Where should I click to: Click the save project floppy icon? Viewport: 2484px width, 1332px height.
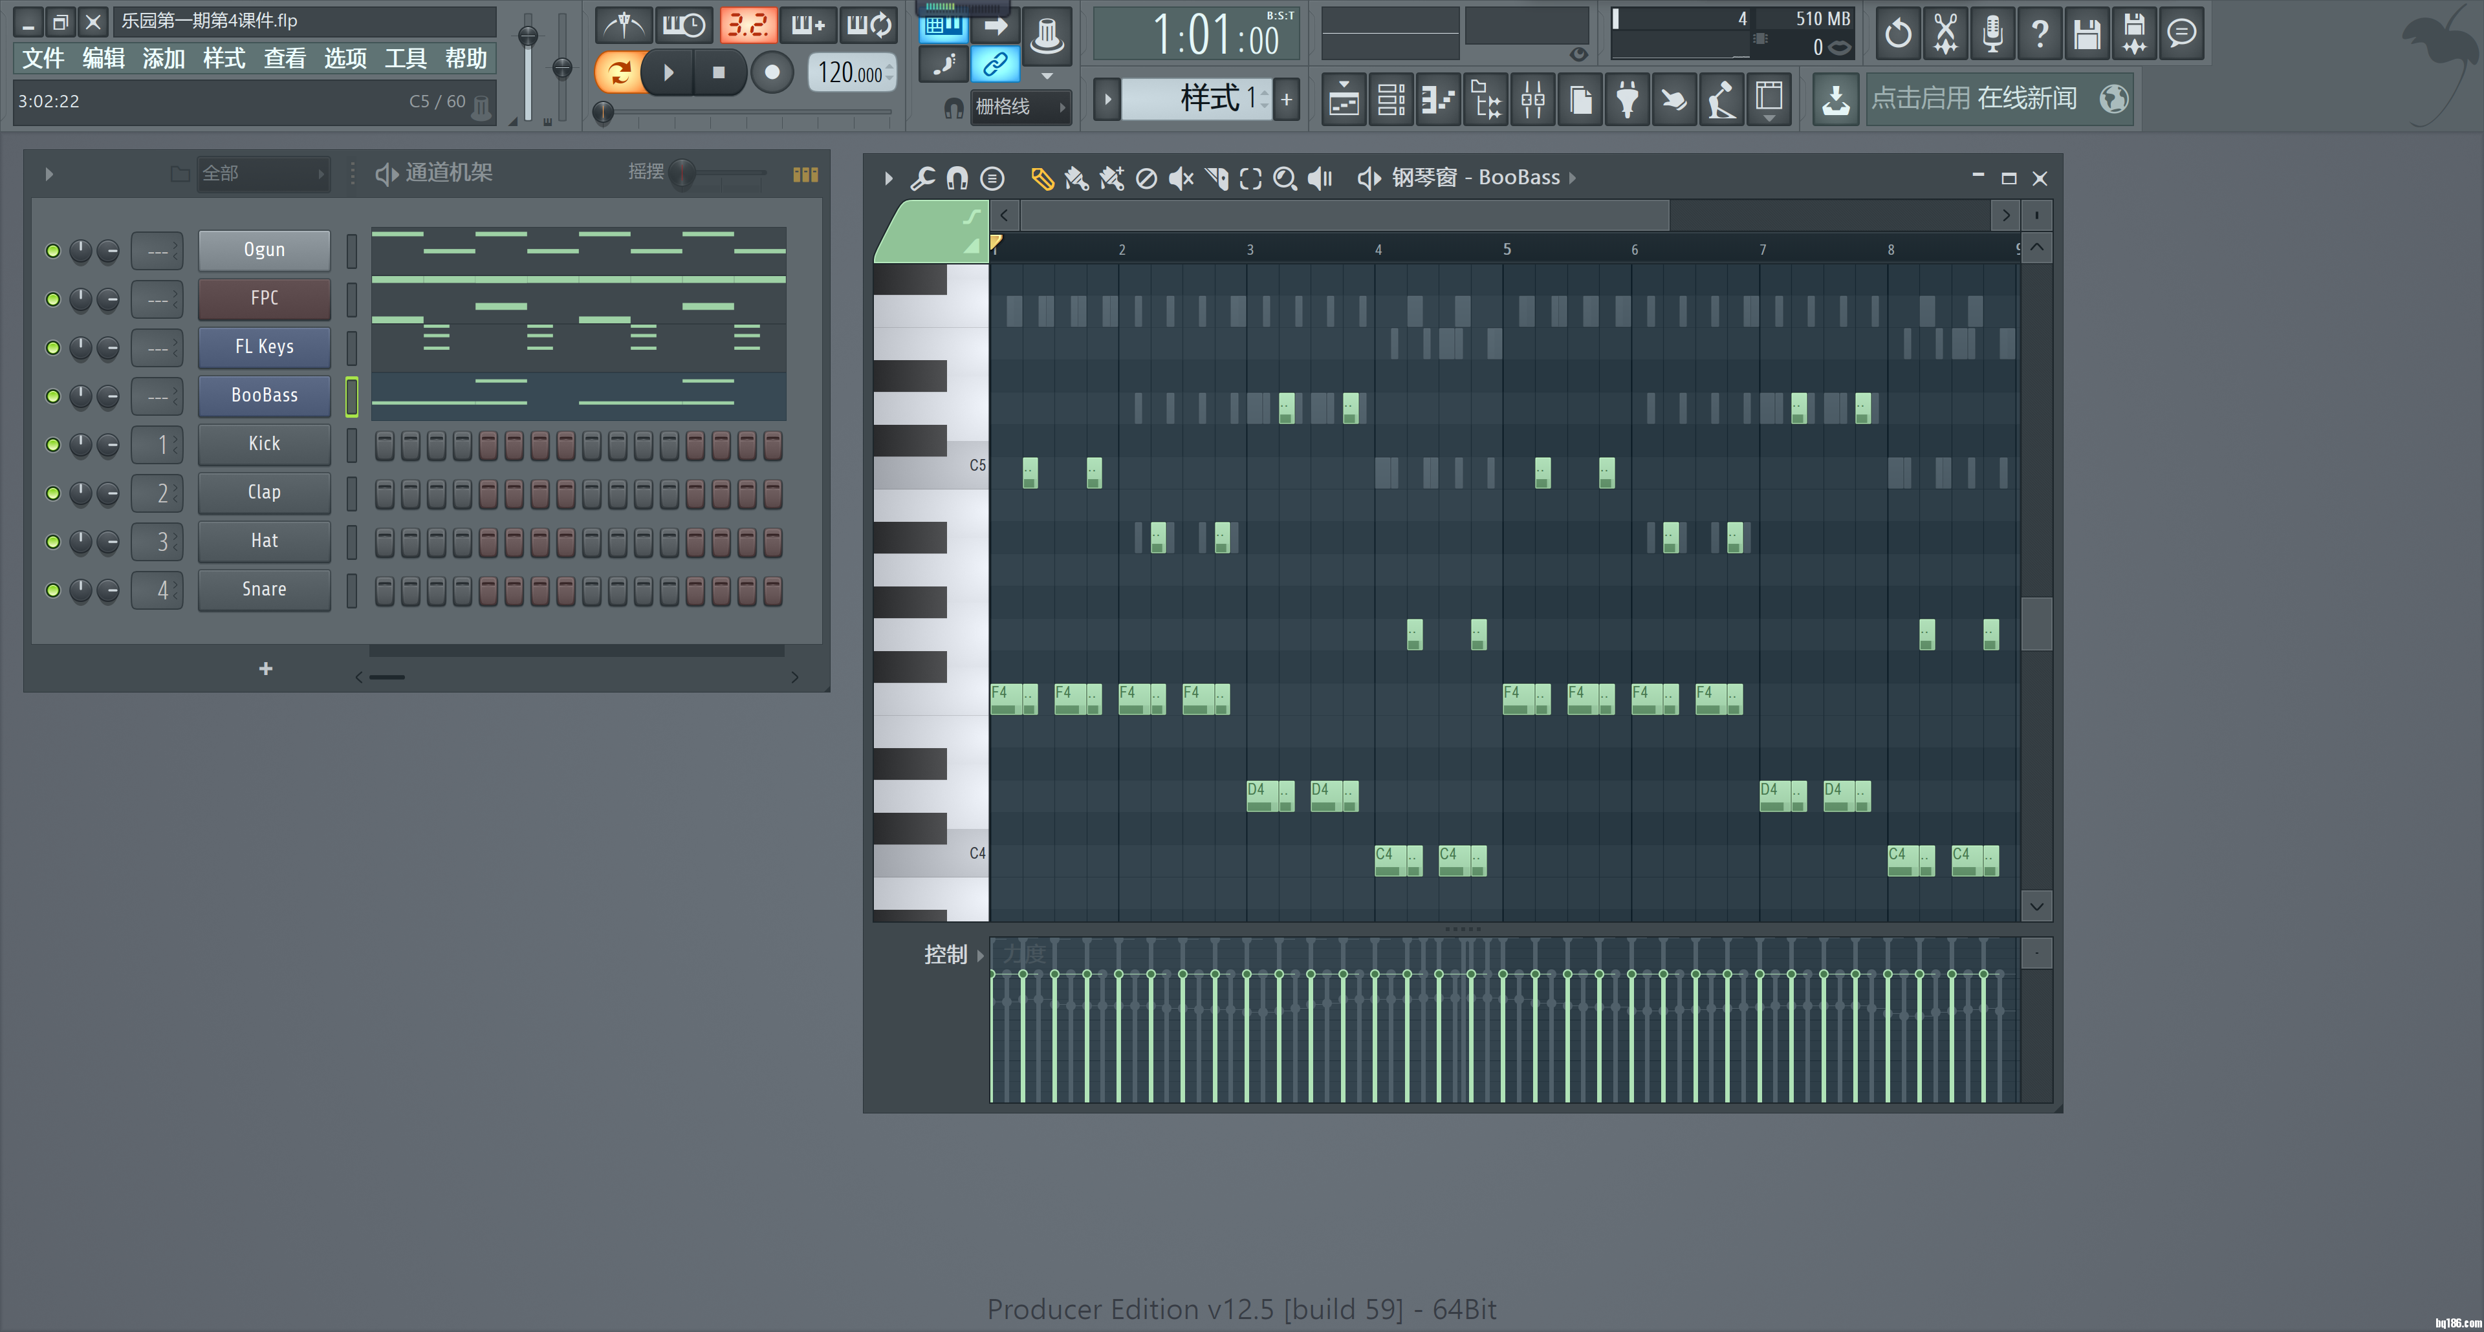click(2087, 34)
